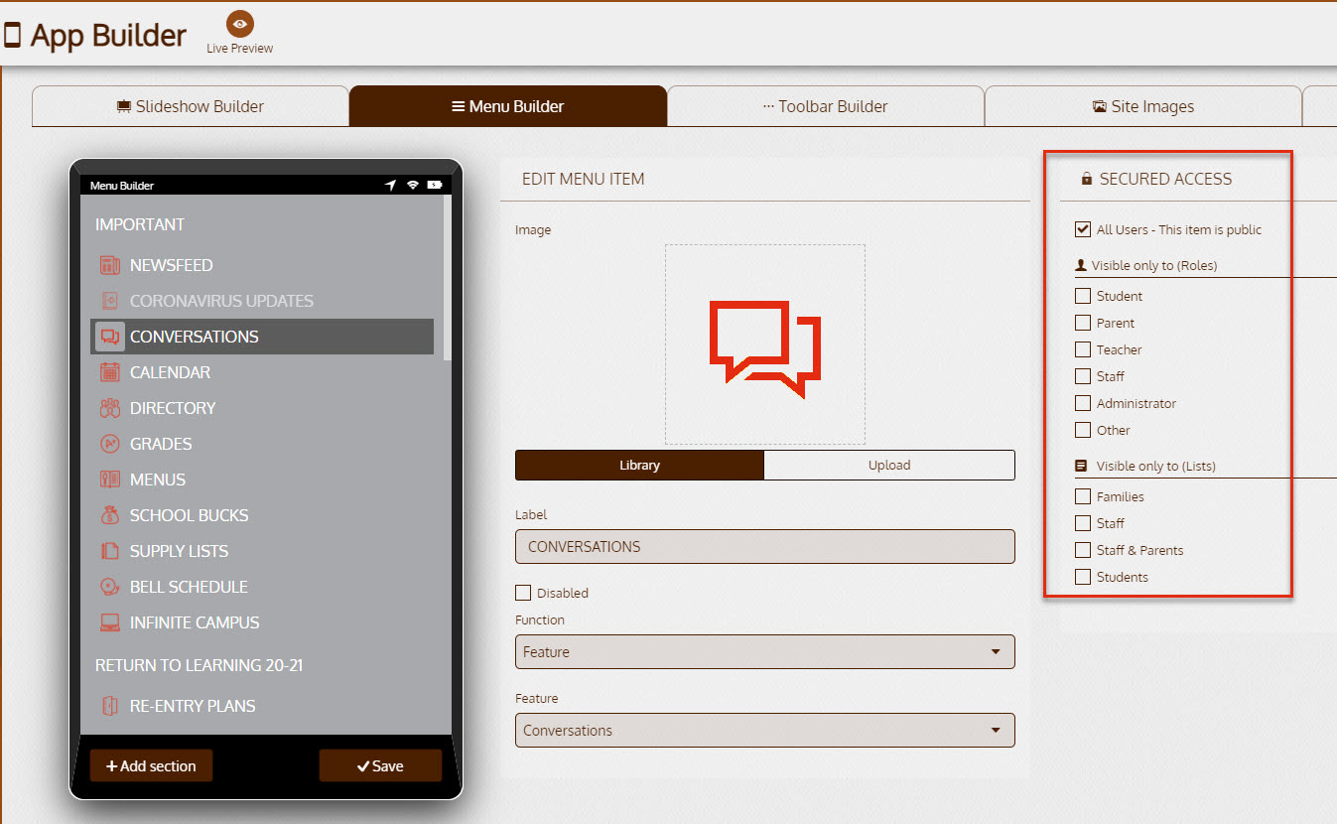Check the Student role checkbox
The image size is (1337, 824).
[x=1083, y=296]
